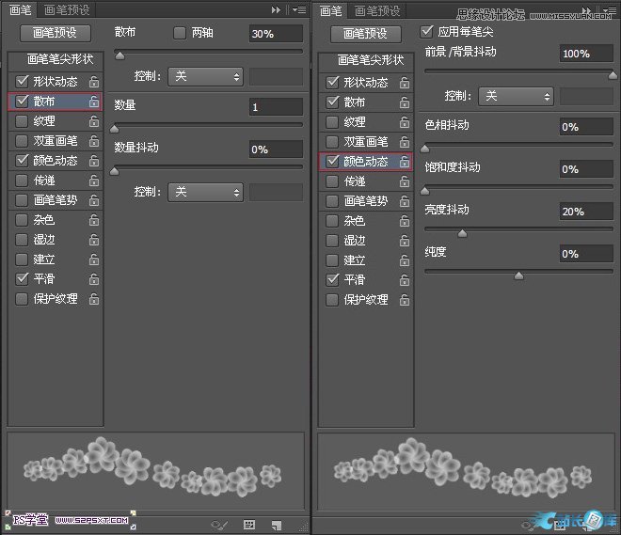
Task: Uncheck the 应用每笔尖 checkbox
Action: tap(429, 32)
